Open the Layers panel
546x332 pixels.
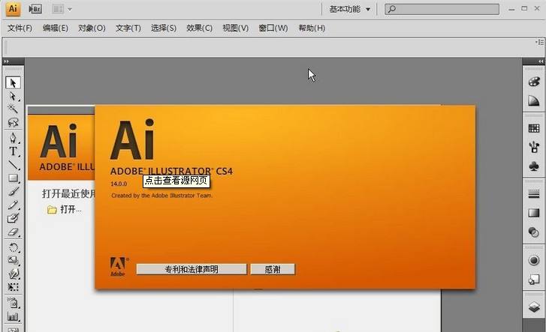tap(534, 307)
